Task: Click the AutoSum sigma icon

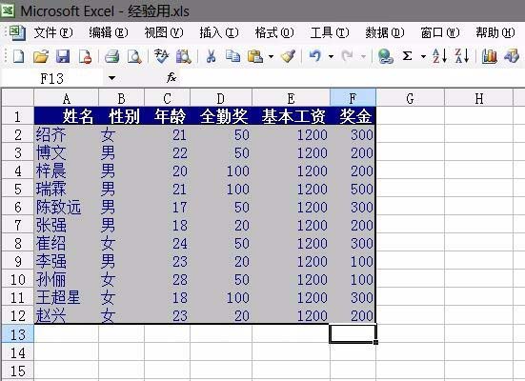Action: click(407, 56)
